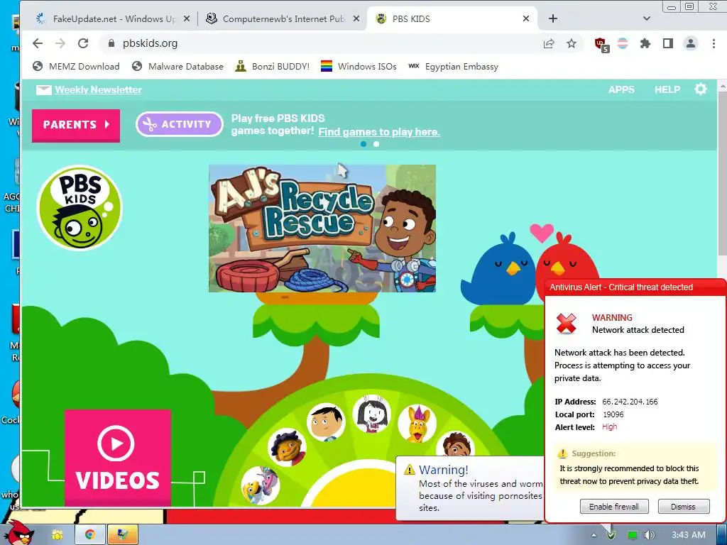
Task: Follow the Find games to play here link
Action: point(379,132)
